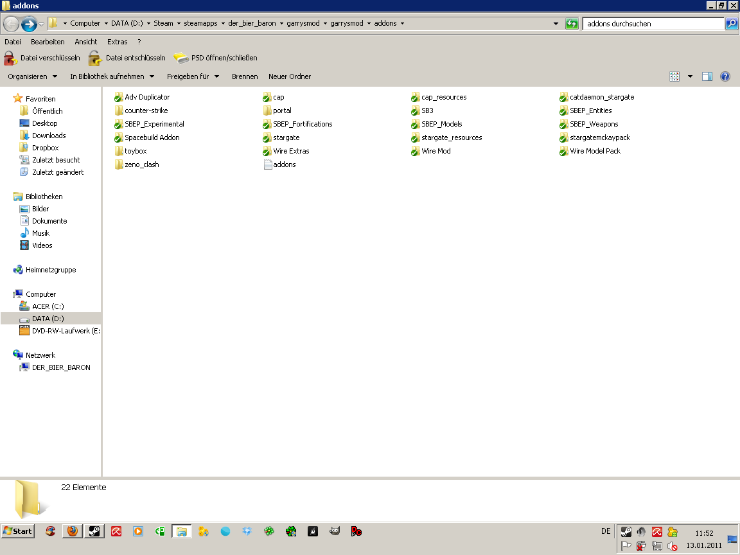Click the Back navigation arrow button
740x555 pixels.
pyautogui.click(x=12, y=24)
